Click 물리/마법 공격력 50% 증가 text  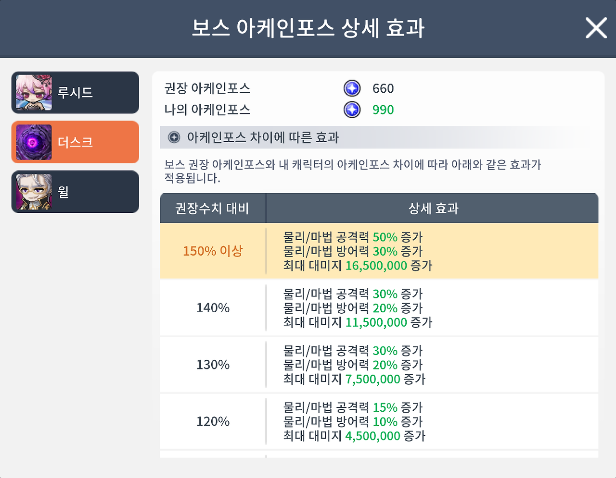coord(353,237)
